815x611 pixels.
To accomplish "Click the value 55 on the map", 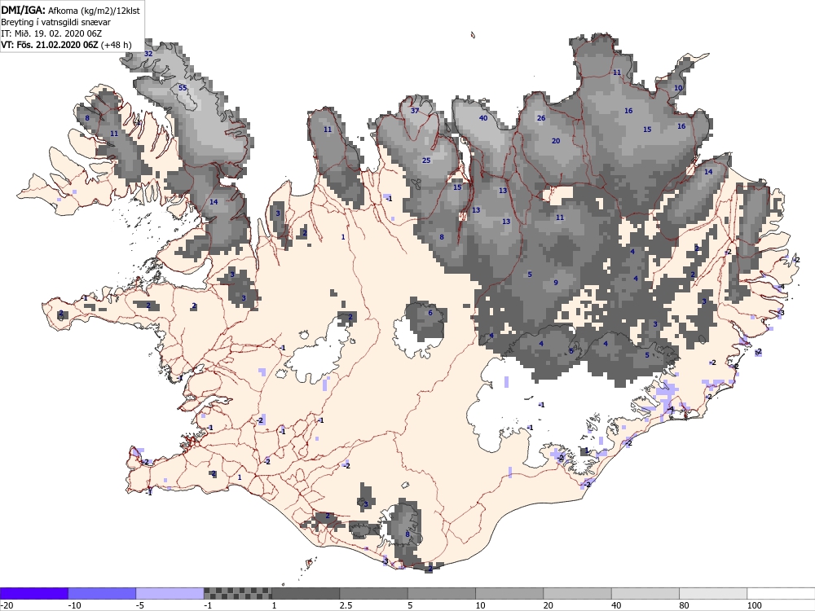I will click(183, 88).
